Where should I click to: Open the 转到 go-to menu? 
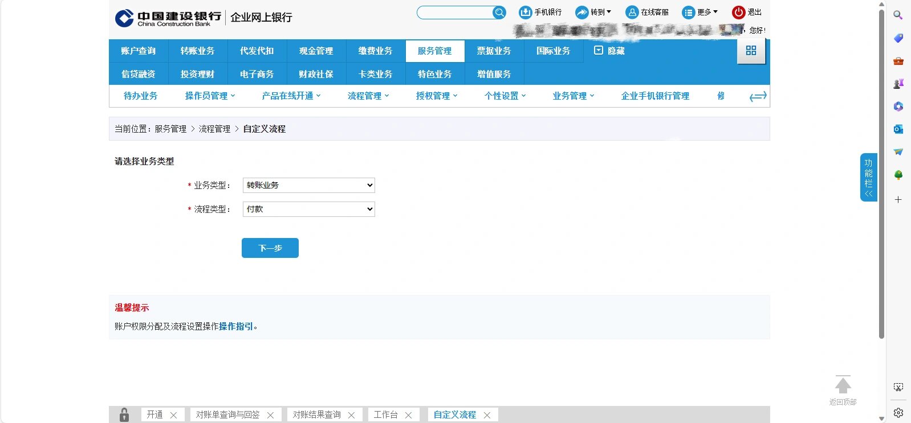pos(593,12)
